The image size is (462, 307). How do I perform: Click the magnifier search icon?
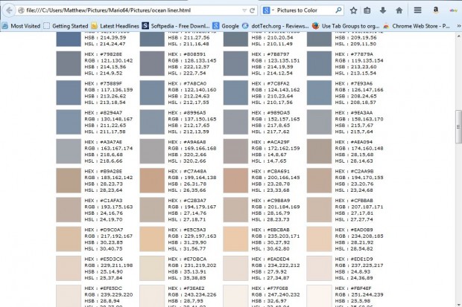point(338,10)
